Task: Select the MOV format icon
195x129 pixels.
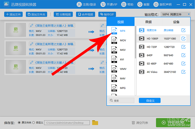Action: (x=114, y=40)
